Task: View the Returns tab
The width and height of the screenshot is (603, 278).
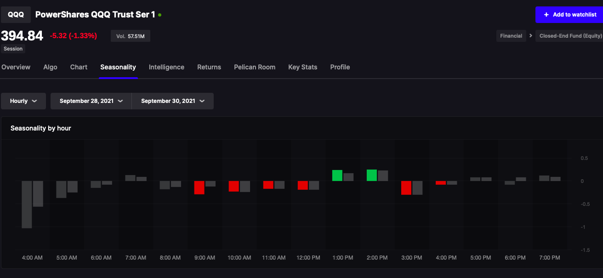Action: [209, 67]
